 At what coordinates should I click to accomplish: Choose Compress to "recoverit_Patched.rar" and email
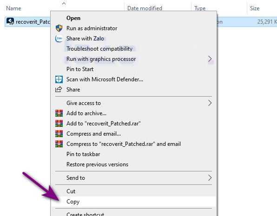134,144
